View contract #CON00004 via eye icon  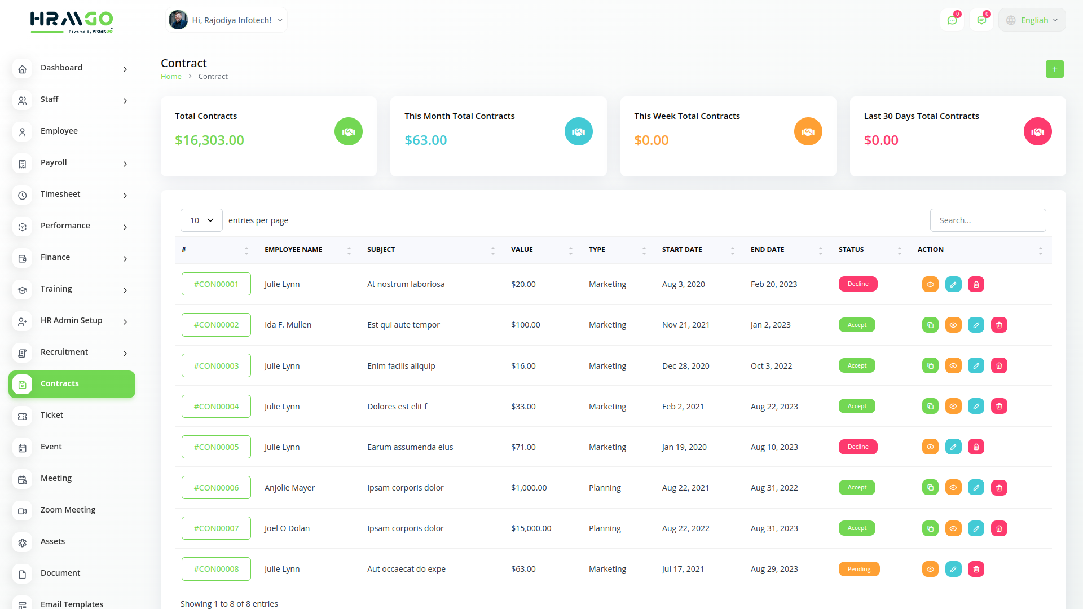click(x=953, y=406)
